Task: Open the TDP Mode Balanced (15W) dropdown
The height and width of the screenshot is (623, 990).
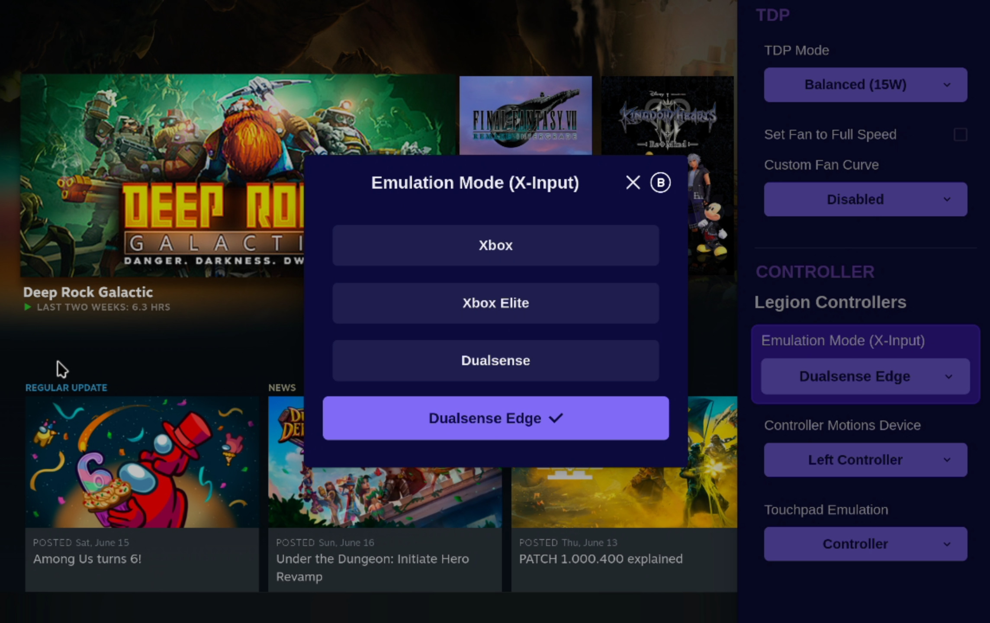Action: coord(865,85)
